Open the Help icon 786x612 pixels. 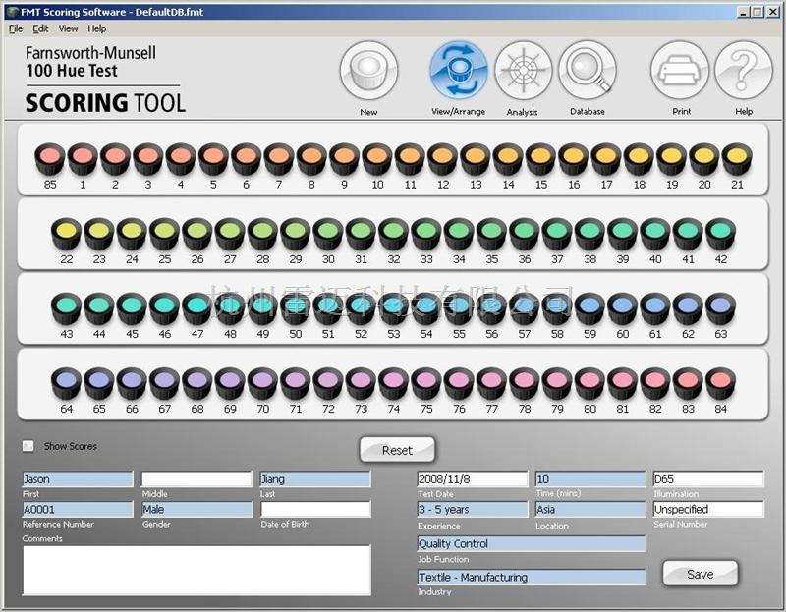pos(744,71)
